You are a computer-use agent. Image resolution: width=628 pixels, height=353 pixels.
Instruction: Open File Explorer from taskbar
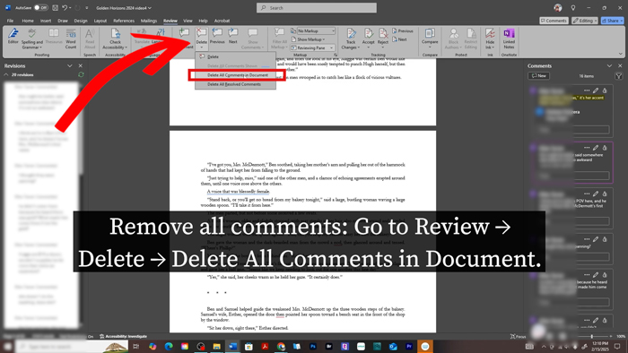tap(217, 346)
